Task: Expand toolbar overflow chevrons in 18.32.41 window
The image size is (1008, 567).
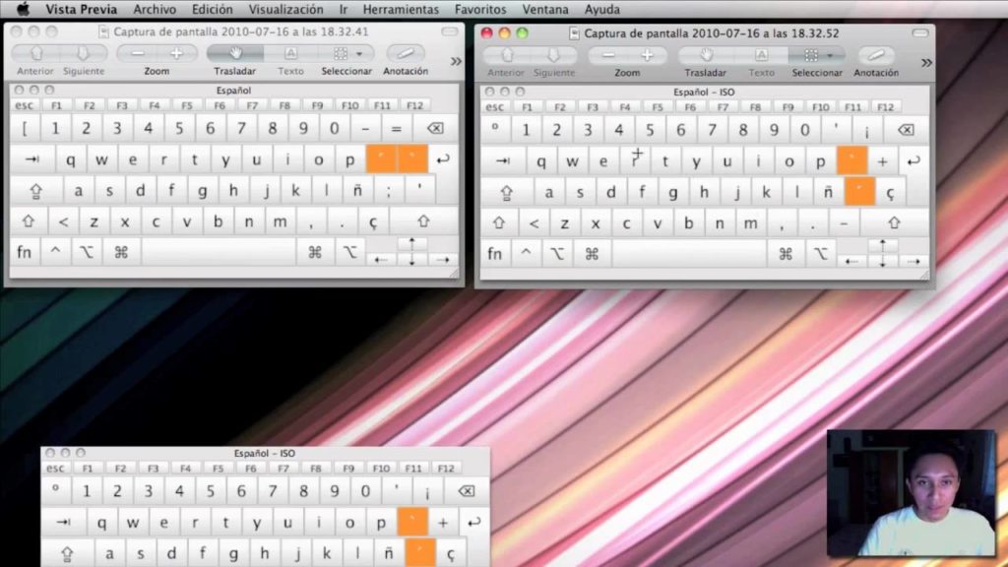Action: click(x=456, y=62)
